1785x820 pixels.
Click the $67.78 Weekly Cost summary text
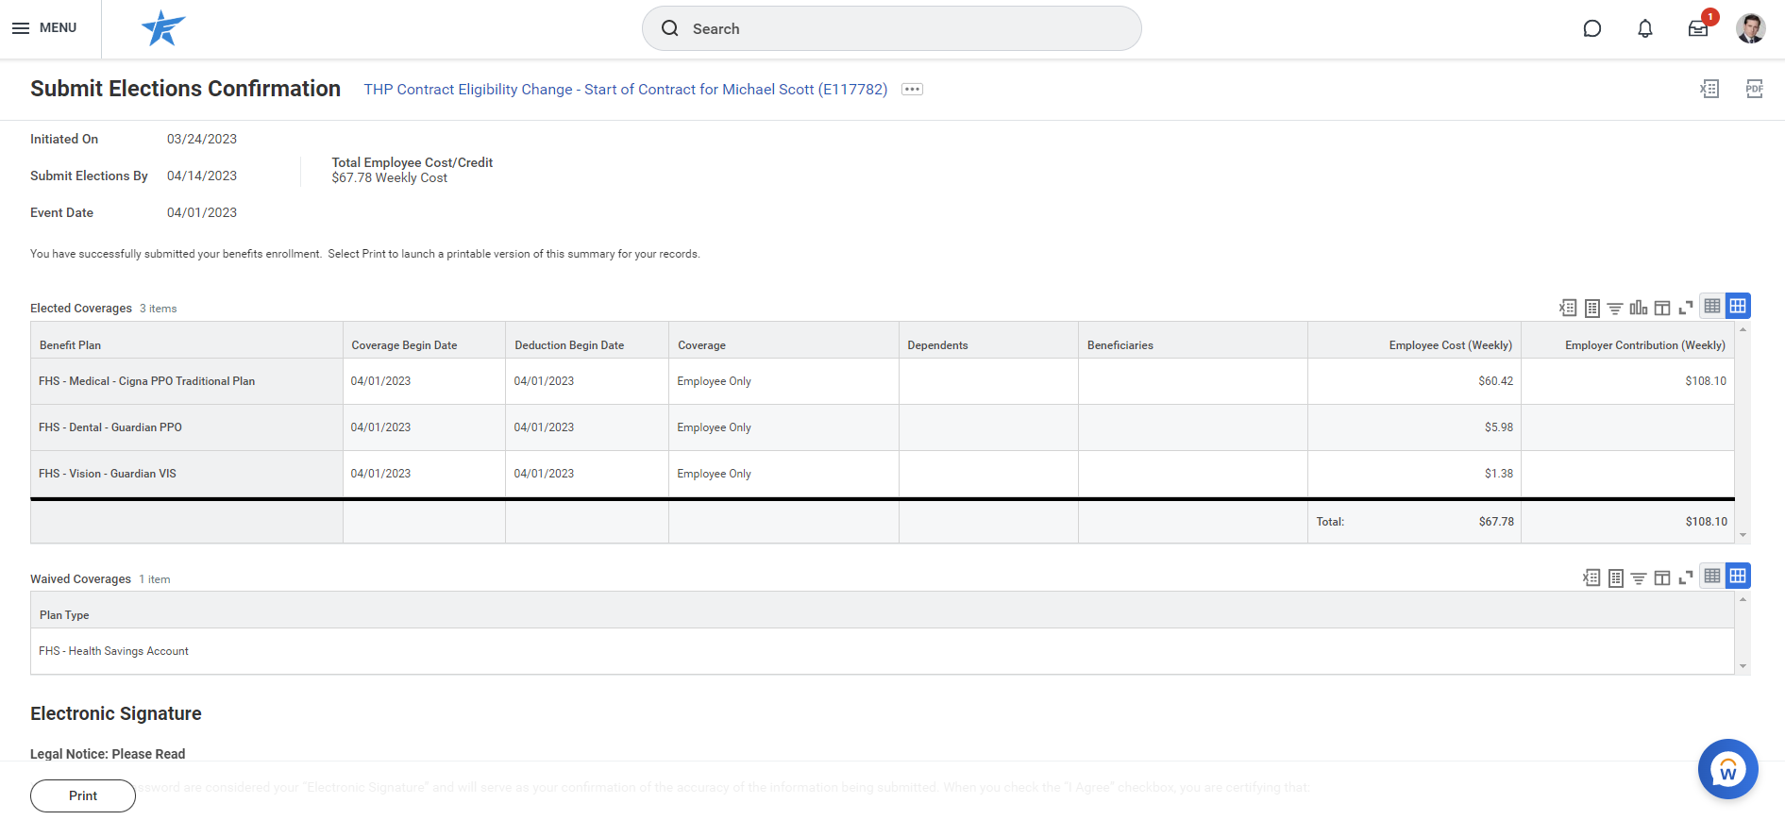pos(389,177)
